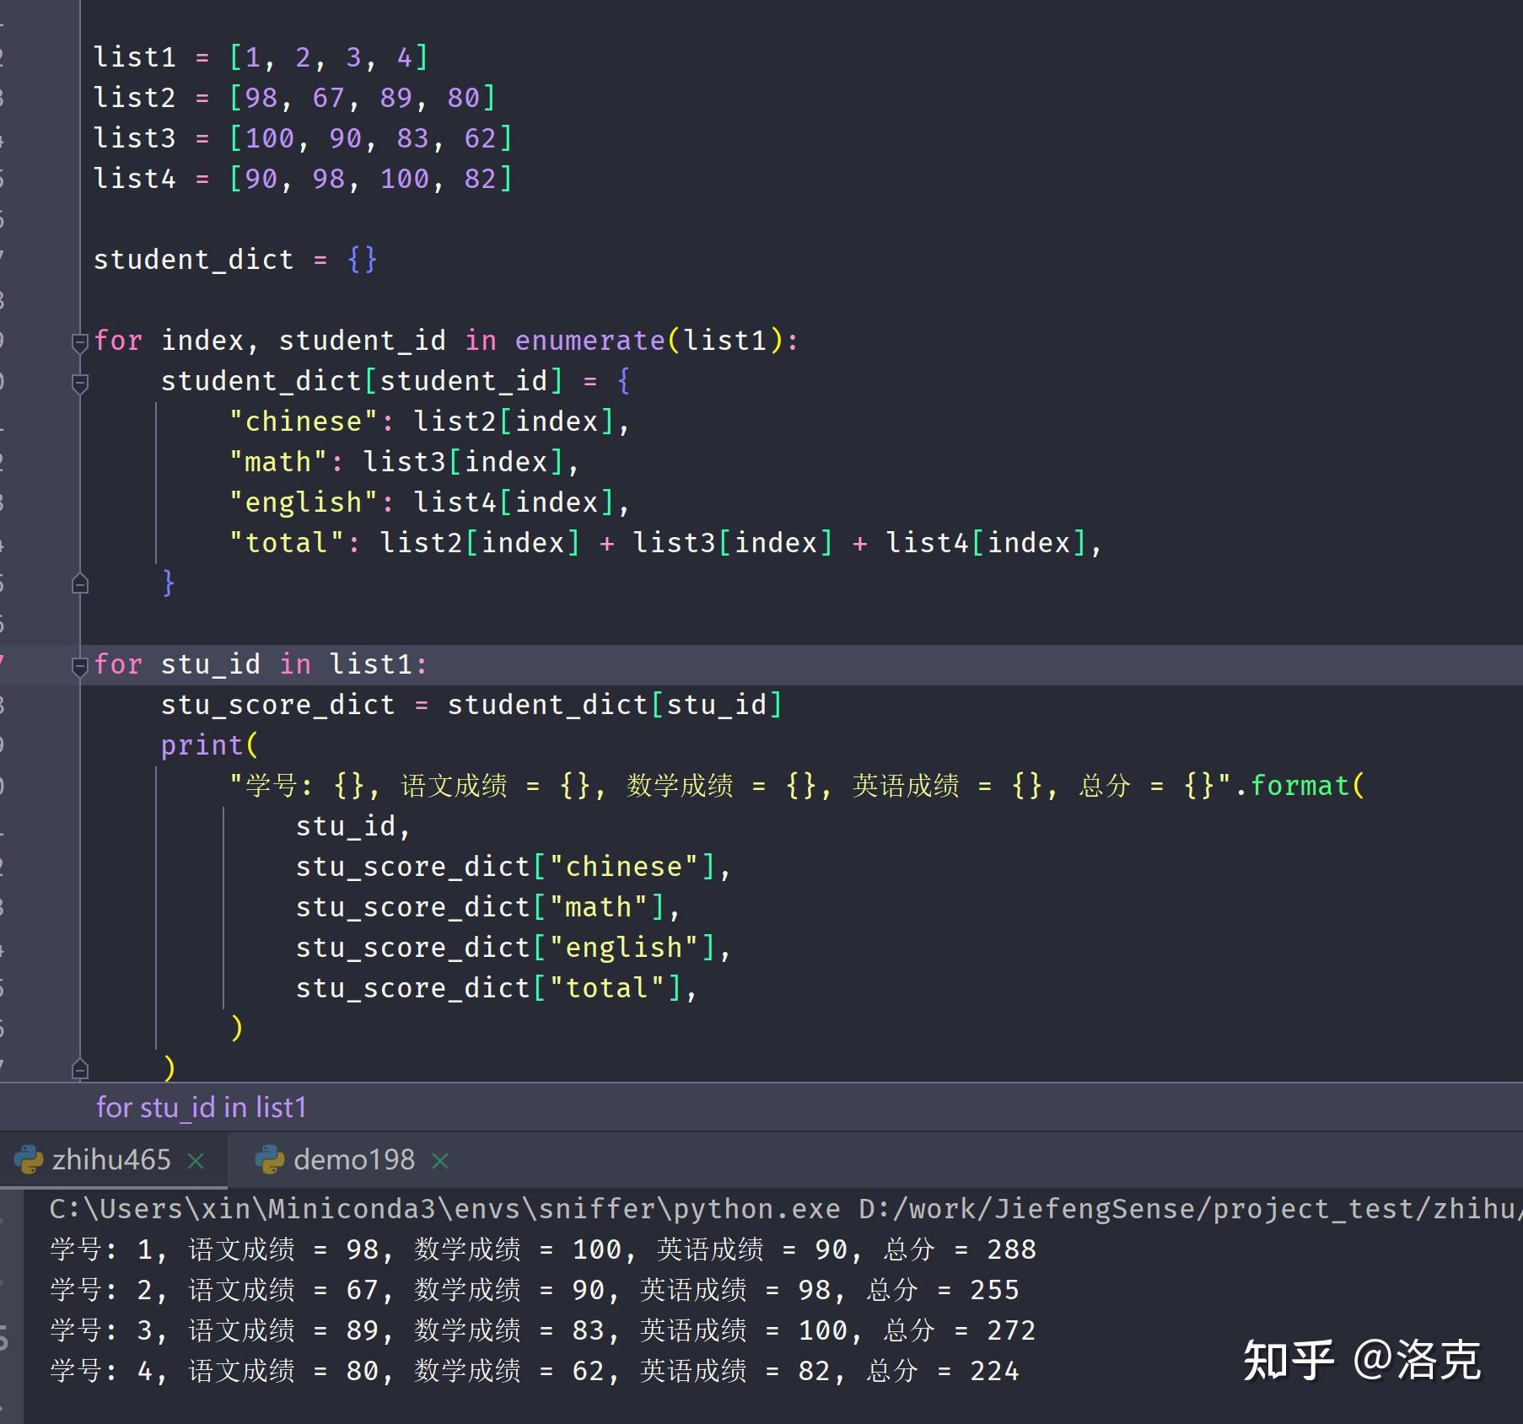This screenshot has width=1523, height=1424.
Task: Switch to the demo198 run tab
Action: click(354, 1159)
